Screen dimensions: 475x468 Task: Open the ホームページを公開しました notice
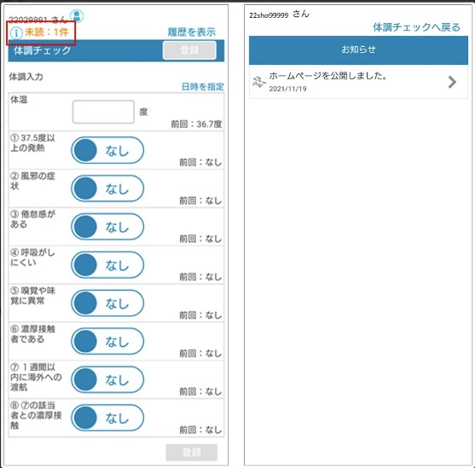pos(358,82)
